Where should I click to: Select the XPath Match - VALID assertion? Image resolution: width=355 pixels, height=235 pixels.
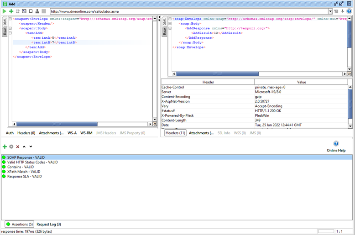(24, 172)
